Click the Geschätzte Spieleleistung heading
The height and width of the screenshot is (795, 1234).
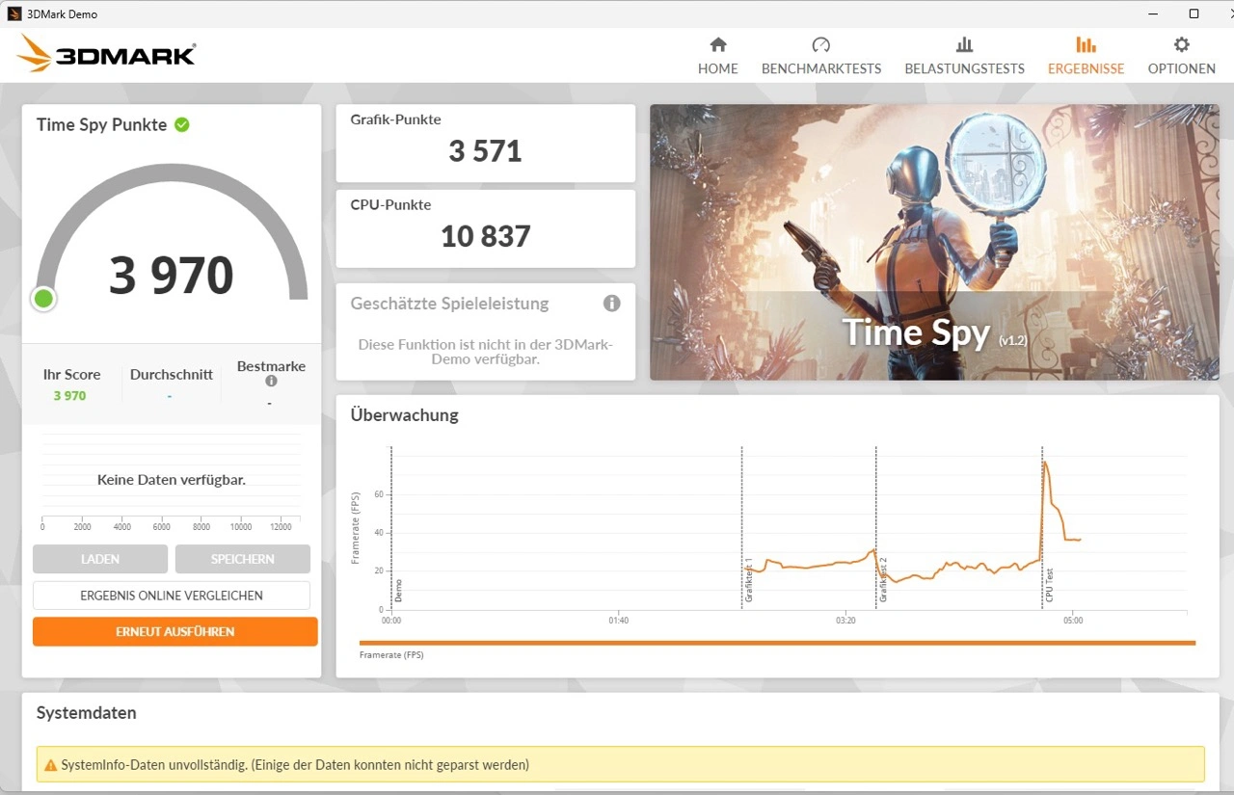[449, 304]
